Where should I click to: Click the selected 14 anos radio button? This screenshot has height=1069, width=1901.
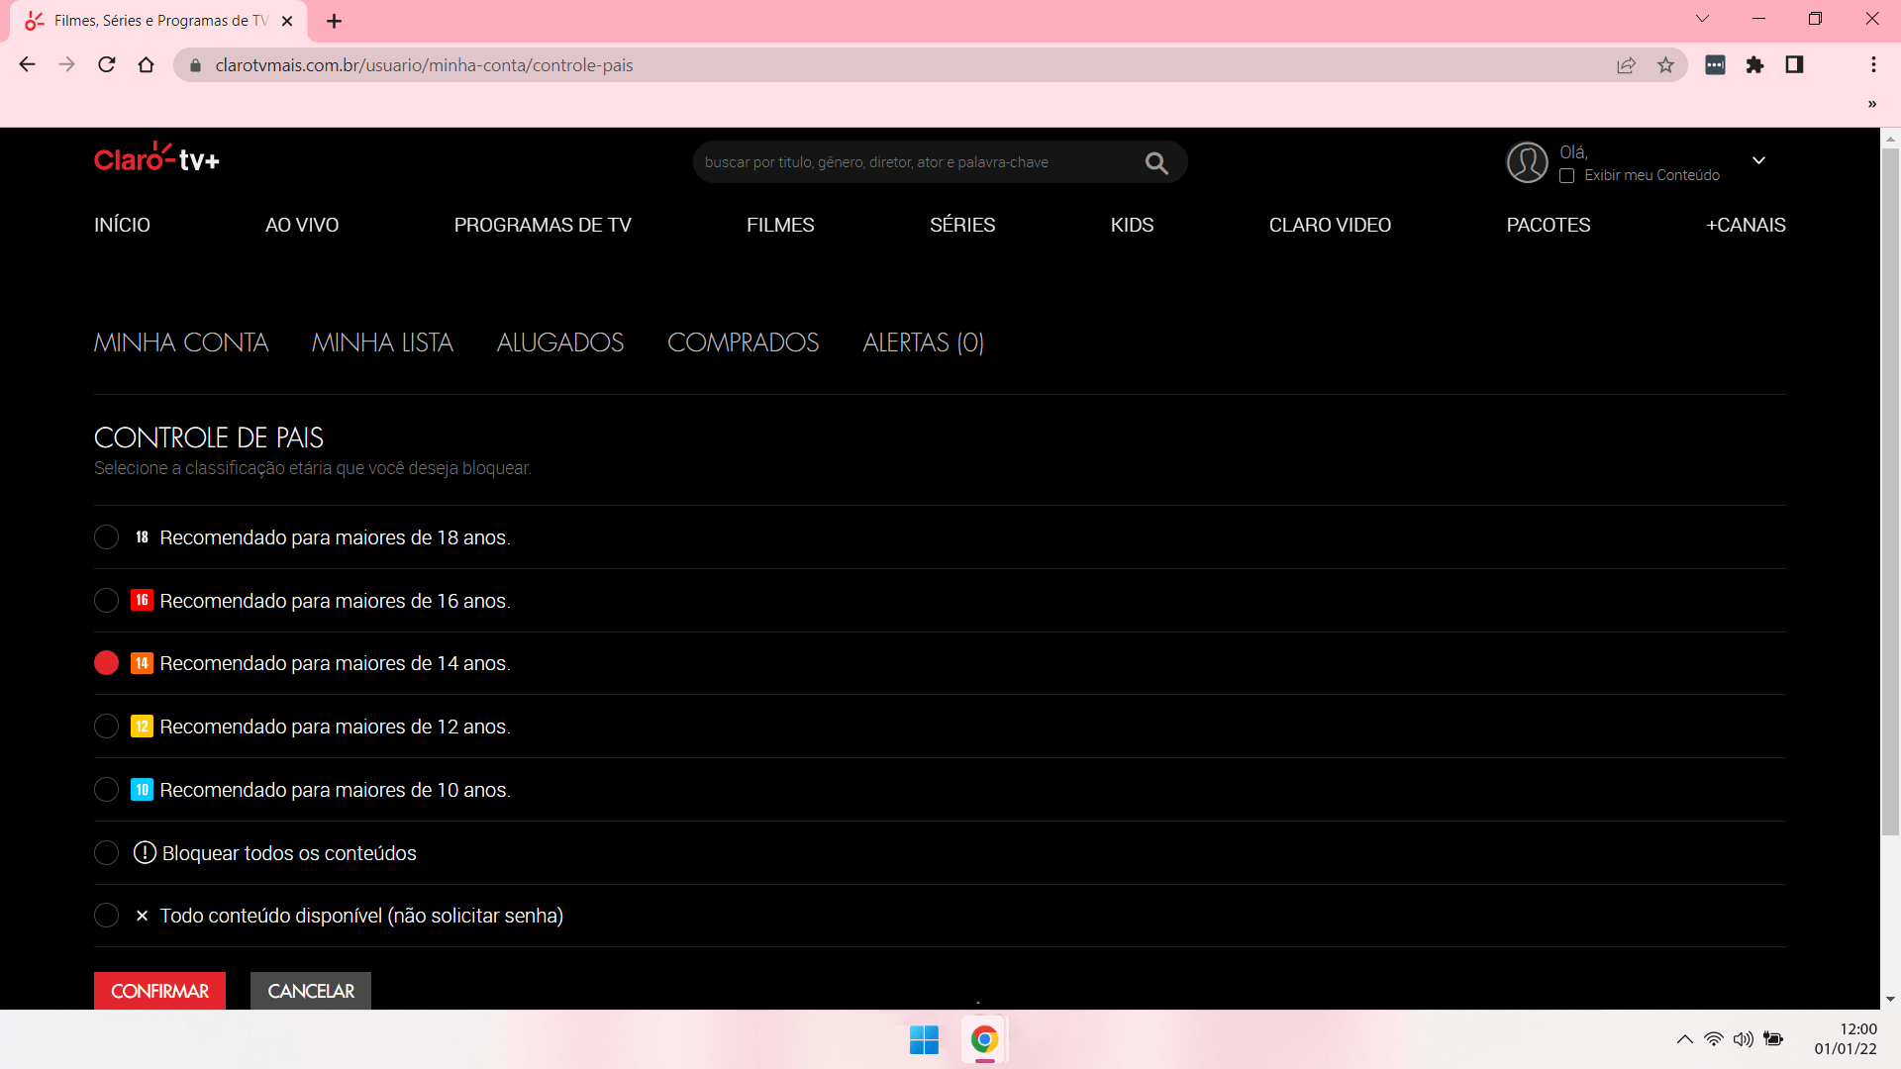coord(106,663)
